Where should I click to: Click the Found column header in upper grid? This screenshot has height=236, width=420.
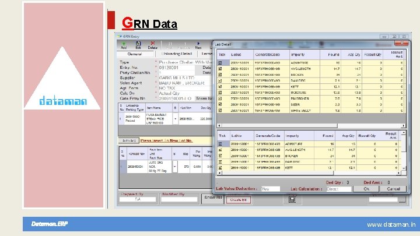tap(330, 54)
